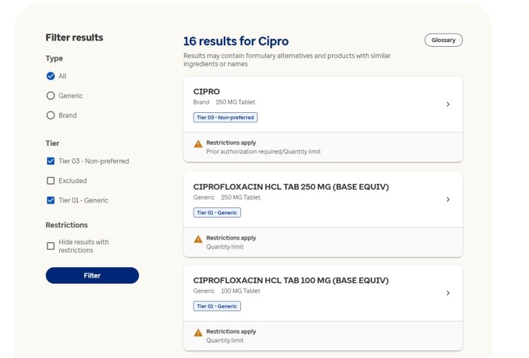Expand CIPRO brand result chevron

(448, 105)
